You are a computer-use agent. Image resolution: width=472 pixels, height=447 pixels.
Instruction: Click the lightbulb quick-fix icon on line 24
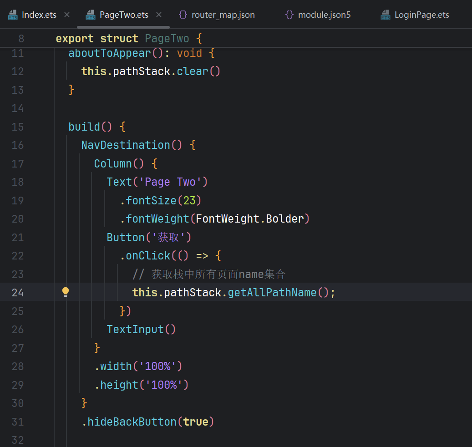tap(66, 292)
